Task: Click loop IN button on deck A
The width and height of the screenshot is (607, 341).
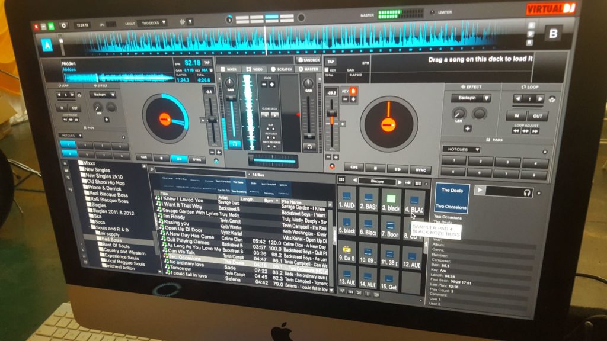Action: point(62,108)
